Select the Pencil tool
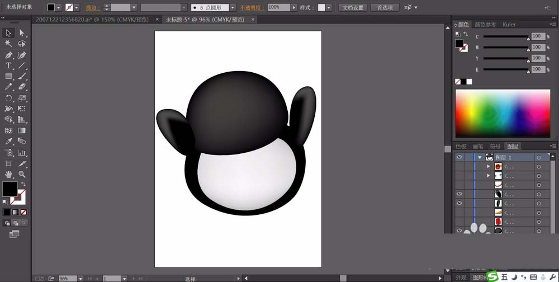 pos(8,87)
